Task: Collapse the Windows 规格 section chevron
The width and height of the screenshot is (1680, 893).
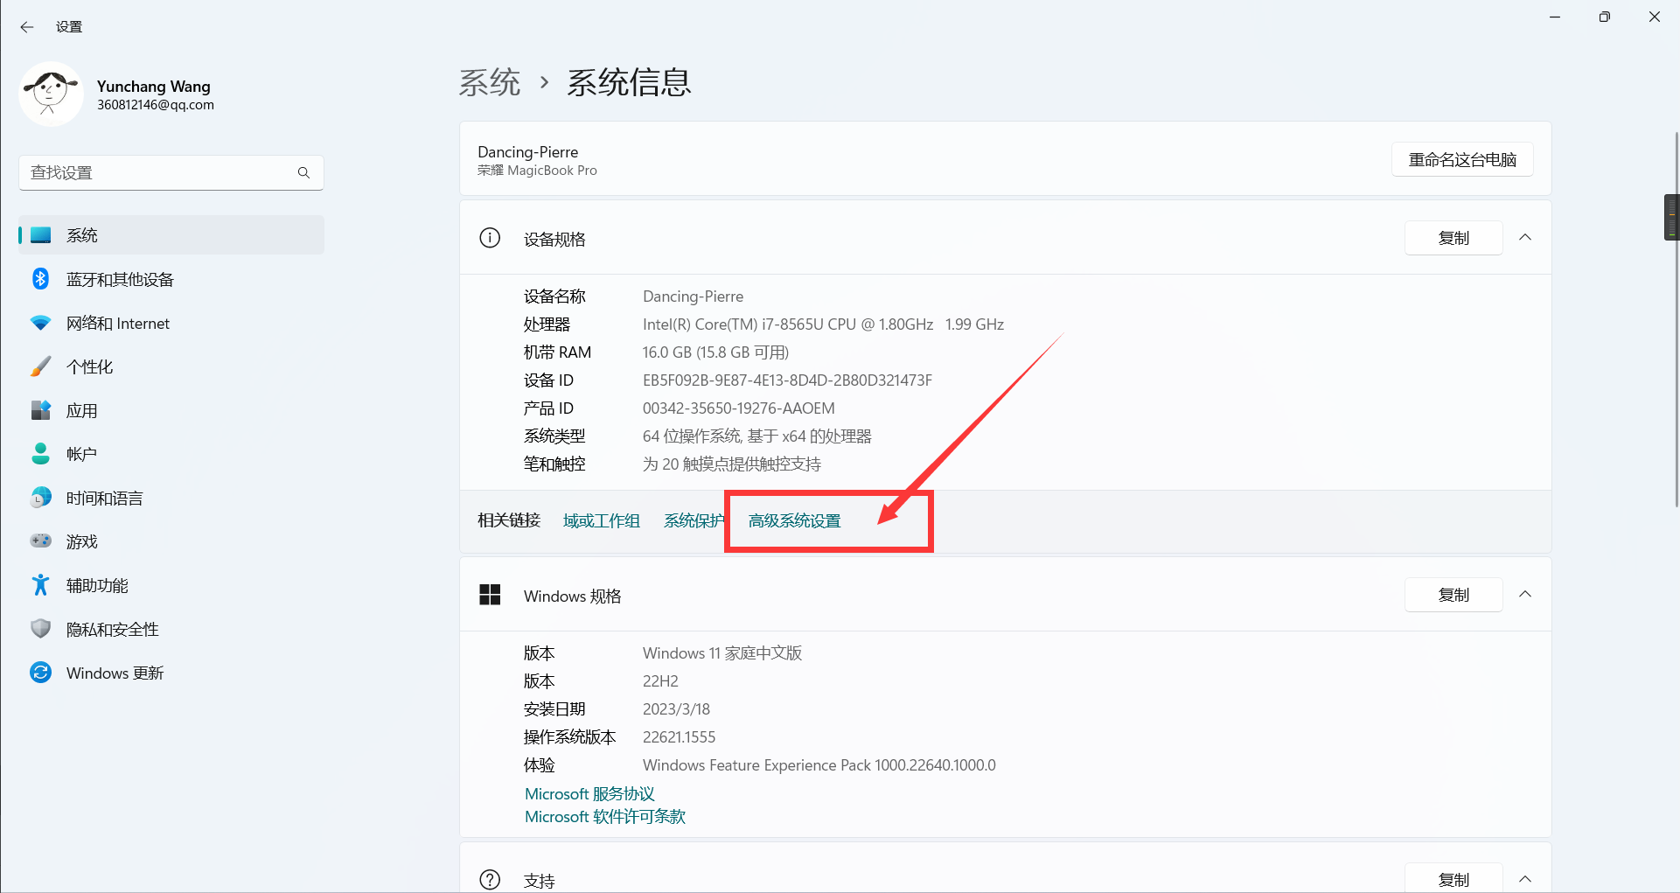Action: pos(1525,595)
